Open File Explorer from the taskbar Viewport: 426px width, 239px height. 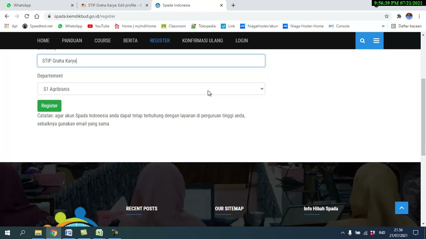38,233
